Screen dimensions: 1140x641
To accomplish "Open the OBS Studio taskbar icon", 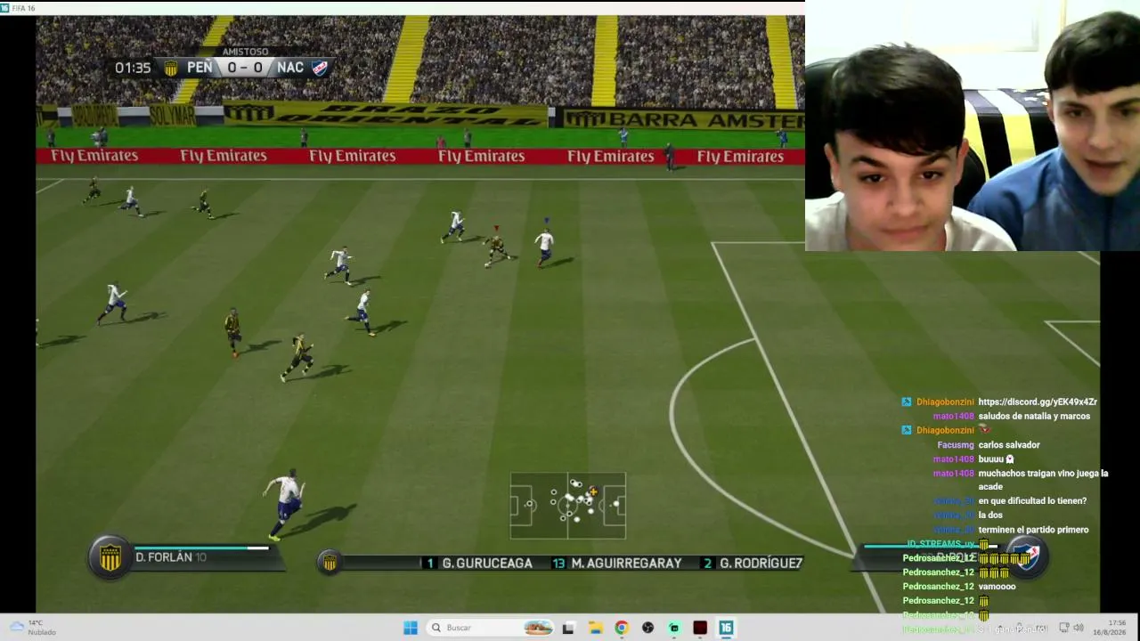I will coord(647,628).
